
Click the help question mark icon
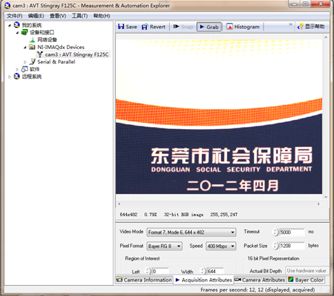coord(300,27)
